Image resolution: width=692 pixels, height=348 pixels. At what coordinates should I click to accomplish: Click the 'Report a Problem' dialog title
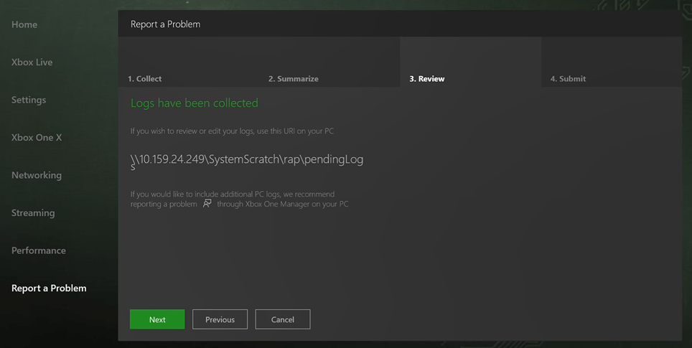pyautogui.click(x=166, y=24)
